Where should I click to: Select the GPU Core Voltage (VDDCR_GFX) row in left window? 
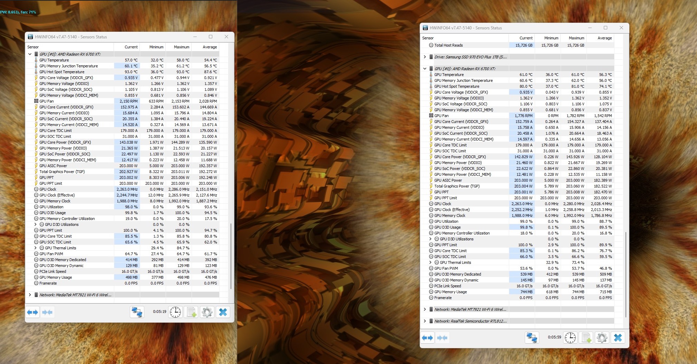(123, 78)
